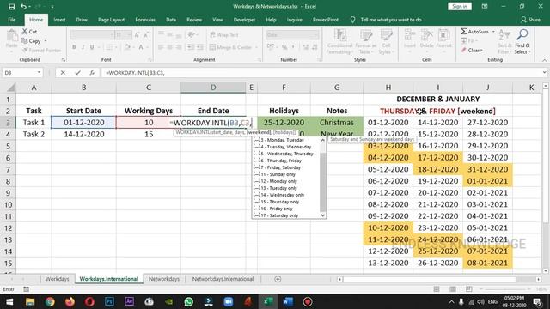
Task: Cancel the formula with the X icon
Action: 63,72
